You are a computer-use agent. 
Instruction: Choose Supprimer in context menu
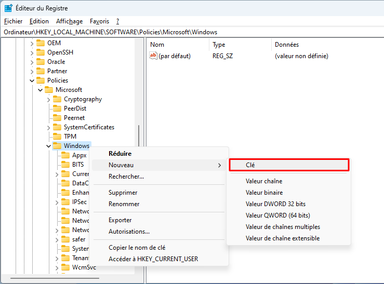pos(158,193)
